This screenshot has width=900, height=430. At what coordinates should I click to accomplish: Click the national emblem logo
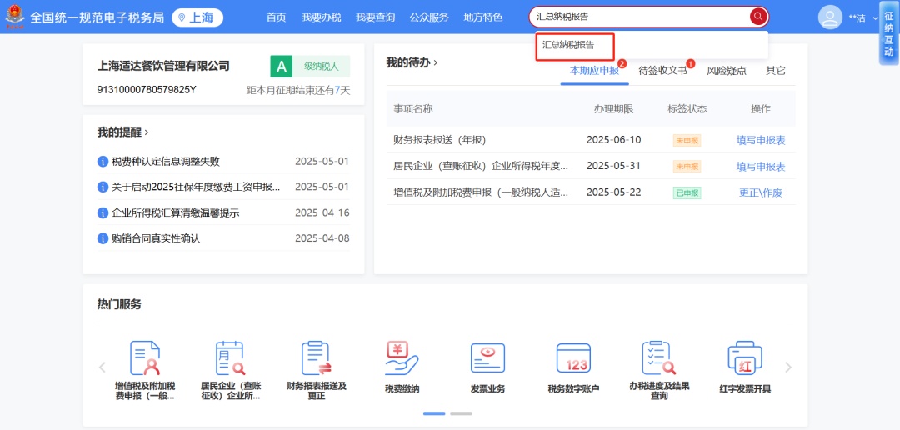click(x=14, y=17)
